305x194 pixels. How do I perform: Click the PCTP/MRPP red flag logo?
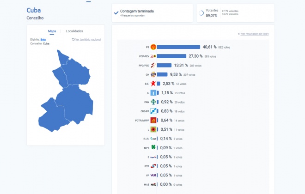point(153,121)
